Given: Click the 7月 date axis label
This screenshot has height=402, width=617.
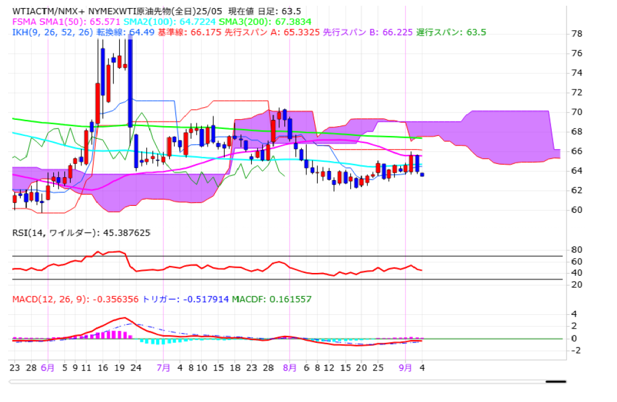Looking at the screenshot, I should pyautogui.click(x=163, y=368).
